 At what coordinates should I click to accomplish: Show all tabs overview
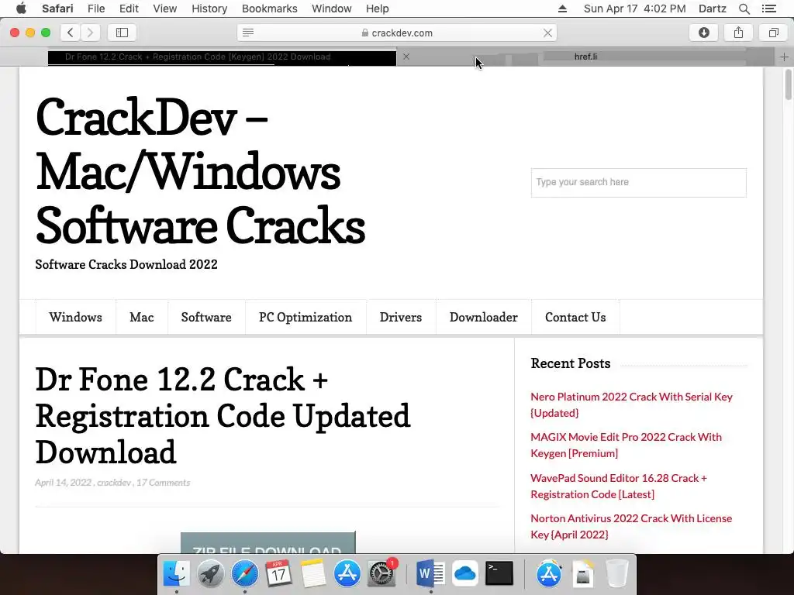click(x=773, y=33)
